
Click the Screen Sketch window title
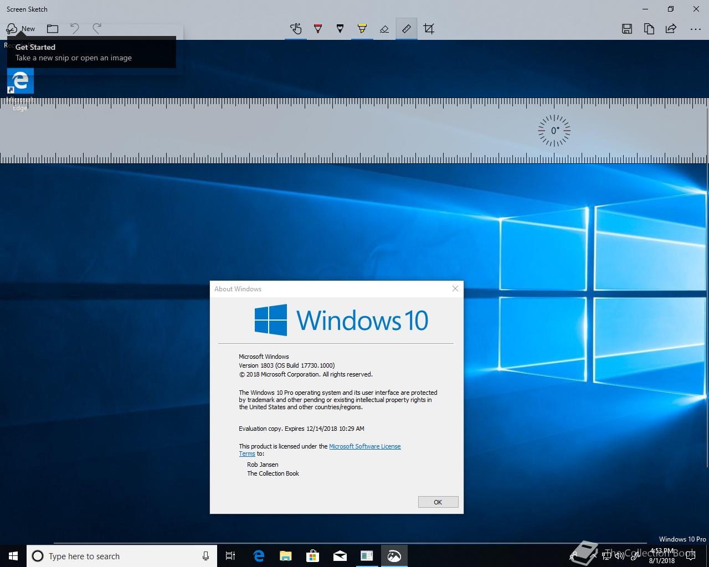click(27, 9)
